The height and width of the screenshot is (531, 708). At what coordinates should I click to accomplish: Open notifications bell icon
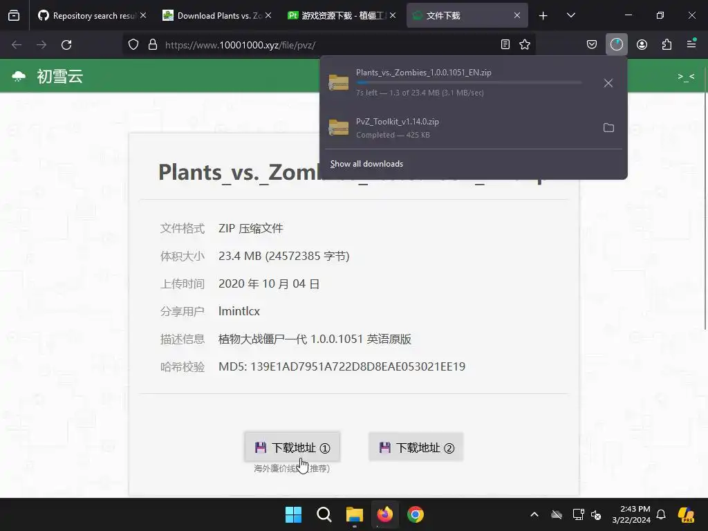tap(661, 514)
